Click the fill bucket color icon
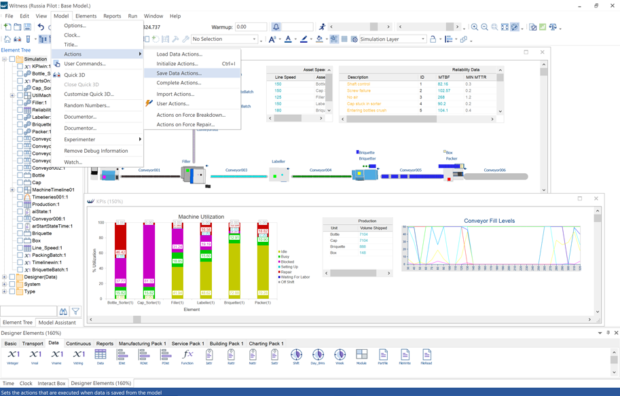The height and width of the screenshot is (396, 620). [x=319, y=39]
